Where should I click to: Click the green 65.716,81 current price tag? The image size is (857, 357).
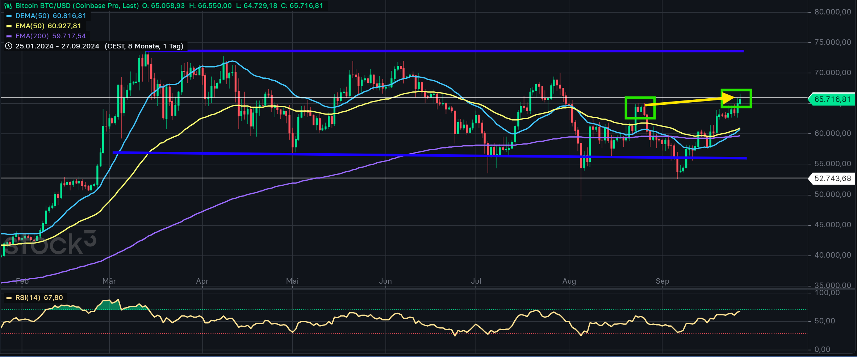[x=832, y=99]
